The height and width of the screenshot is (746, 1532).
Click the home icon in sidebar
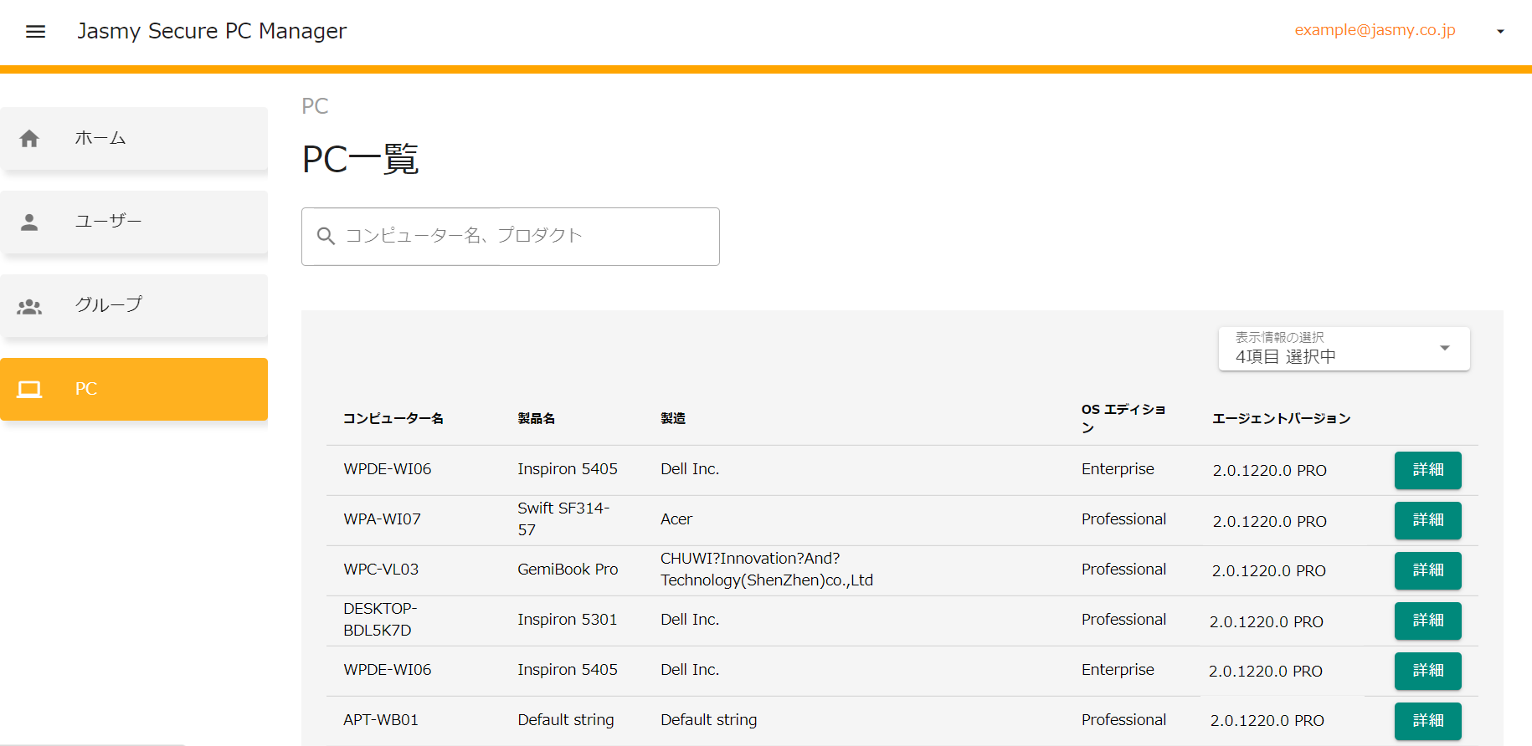point(29,139)
